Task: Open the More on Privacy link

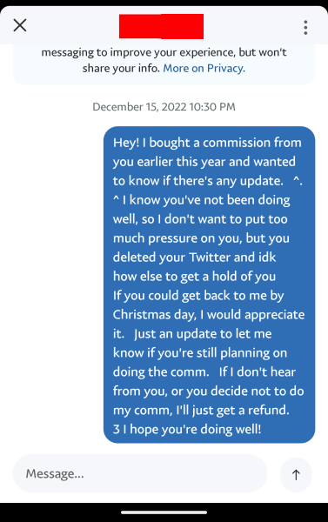Action: point(204,68)
